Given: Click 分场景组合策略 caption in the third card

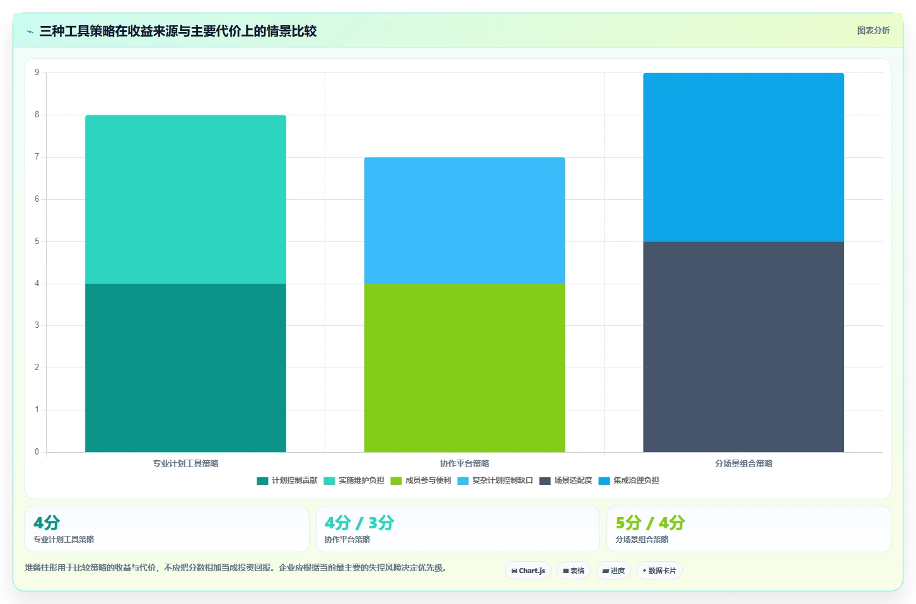Looking at the screenshot, I should [x=642, y=540].
